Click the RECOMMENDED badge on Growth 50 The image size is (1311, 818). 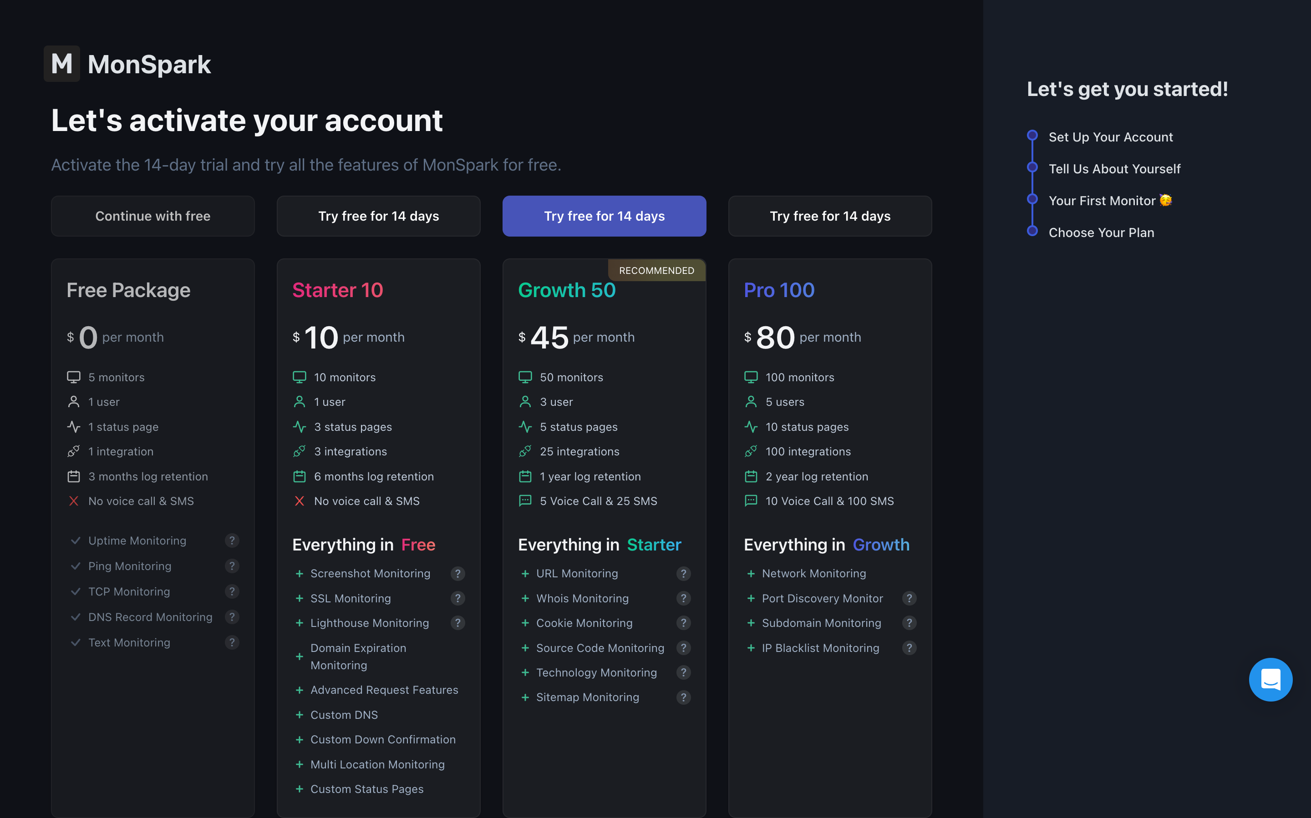(x=656, y=271)
